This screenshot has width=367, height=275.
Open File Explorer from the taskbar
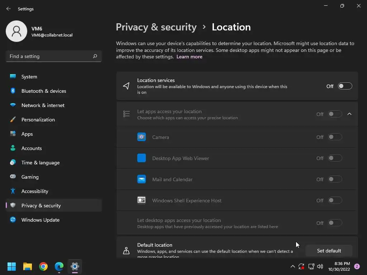pyautogui.click(x=28, y=266)
